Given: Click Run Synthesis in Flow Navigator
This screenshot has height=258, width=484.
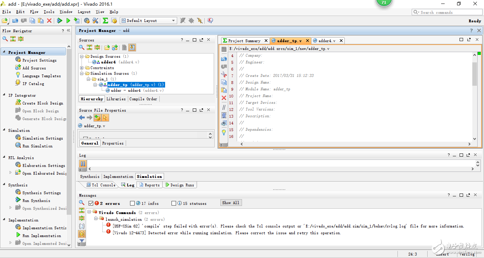Looking at the screenshot, I should pyautogui.click(x=36, y=201).
